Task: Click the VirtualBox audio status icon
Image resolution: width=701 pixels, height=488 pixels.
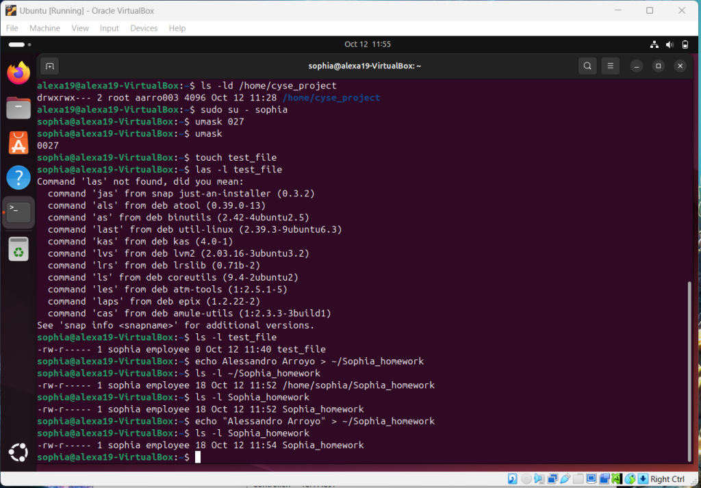Action: [x=539, y=479]
